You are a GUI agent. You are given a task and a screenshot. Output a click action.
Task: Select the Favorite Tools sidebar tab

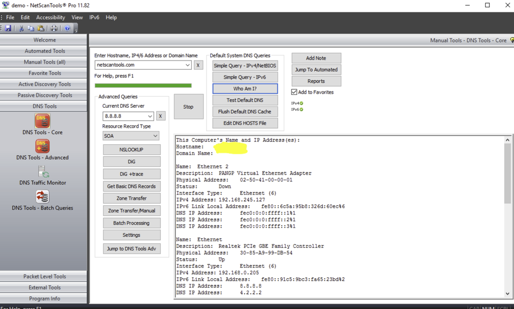tap(44, 73)
